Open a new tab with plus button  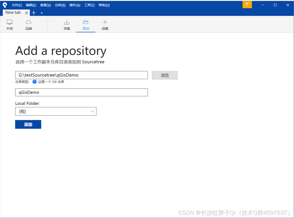pos(34,13)
